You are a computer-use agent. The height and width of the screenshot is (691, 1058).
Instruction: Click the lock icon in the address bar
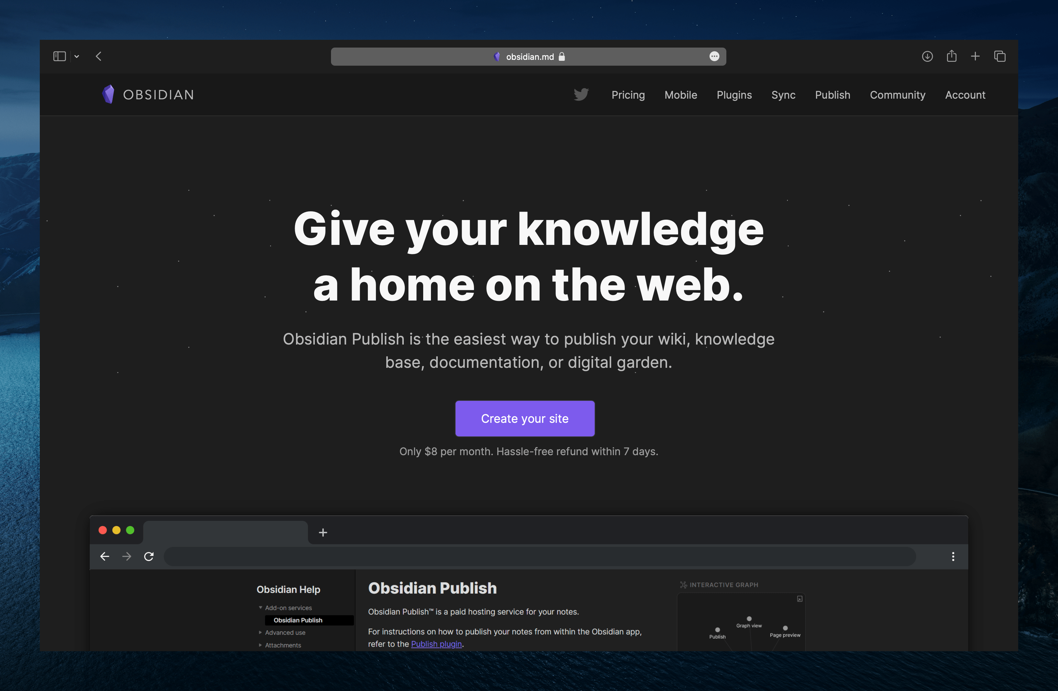tap(561, 56)
